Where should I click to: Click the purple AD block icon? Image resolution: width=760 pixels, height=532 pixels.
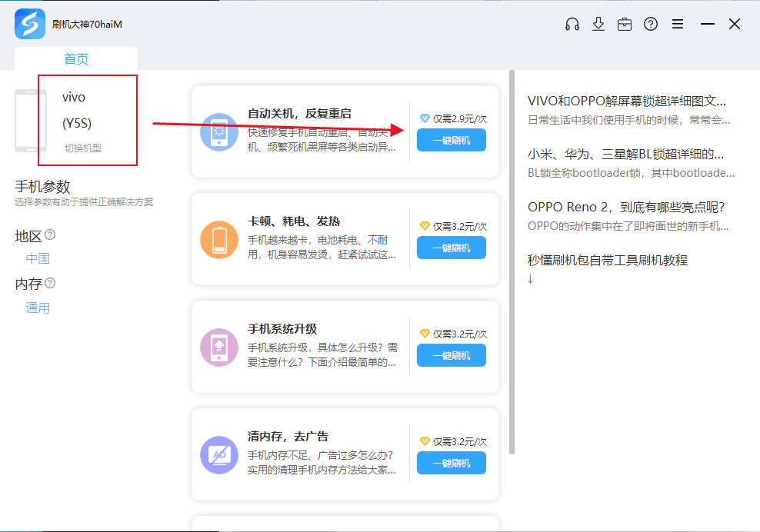point(219,455)
